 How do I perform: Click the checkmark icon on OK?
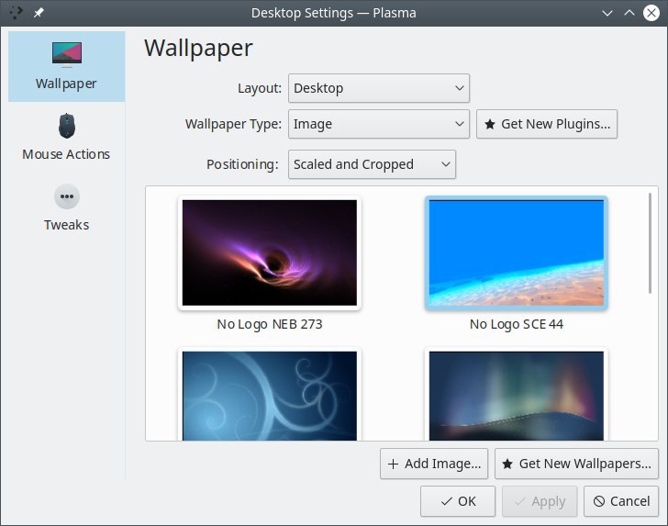click(447, 501)
